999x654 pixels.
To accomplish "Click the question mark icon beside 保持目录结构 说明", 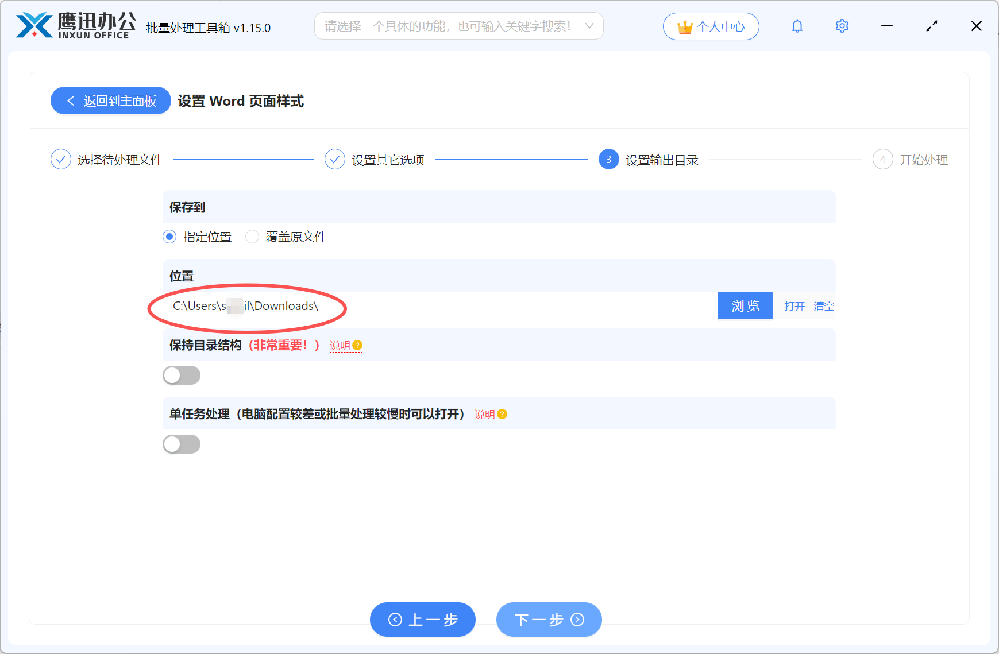I will coord(358,345).
